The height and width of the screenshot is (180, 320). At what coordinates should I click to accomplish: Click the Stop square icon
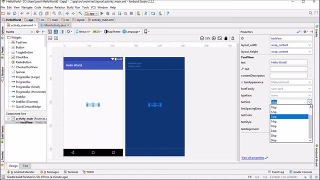point(131,13)
